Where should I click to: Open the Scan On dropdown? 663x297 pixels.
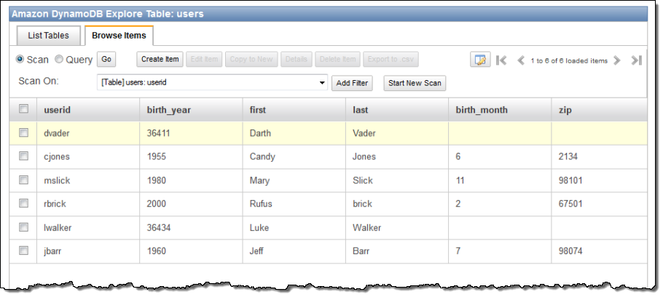tap(322, 83)
